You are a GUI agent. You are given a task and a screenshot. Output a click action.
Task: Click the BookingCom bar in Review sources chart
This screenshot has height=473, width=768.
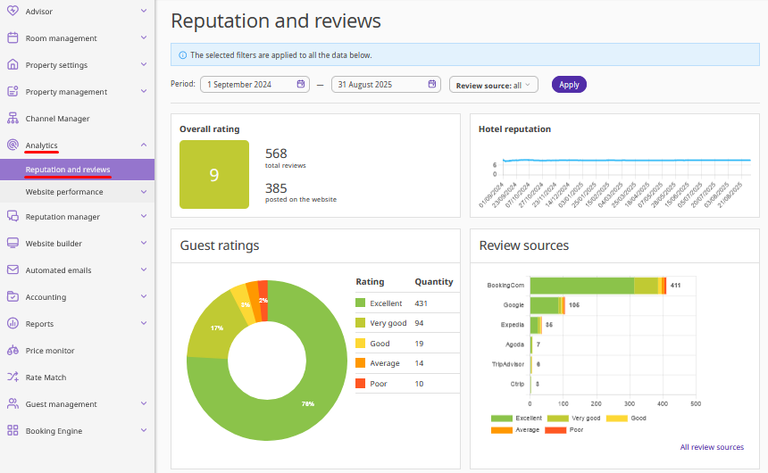pos(581,285)
